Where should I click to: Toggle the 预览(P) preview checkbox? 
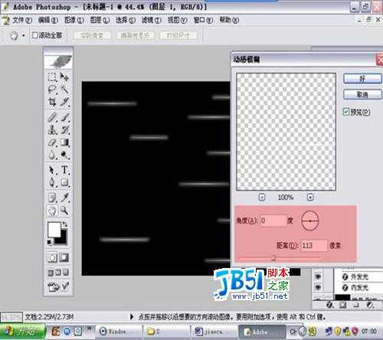coord(346,112)
